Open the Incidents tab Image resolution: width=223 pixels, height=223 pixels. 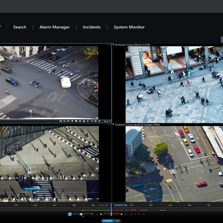click(x=92, y=27)
